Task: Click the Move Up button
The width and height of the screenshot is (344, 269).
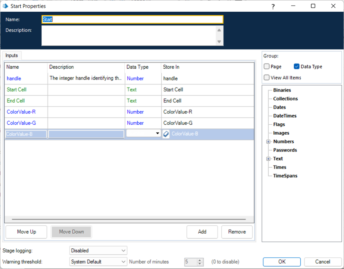Action: pos(27,232)
